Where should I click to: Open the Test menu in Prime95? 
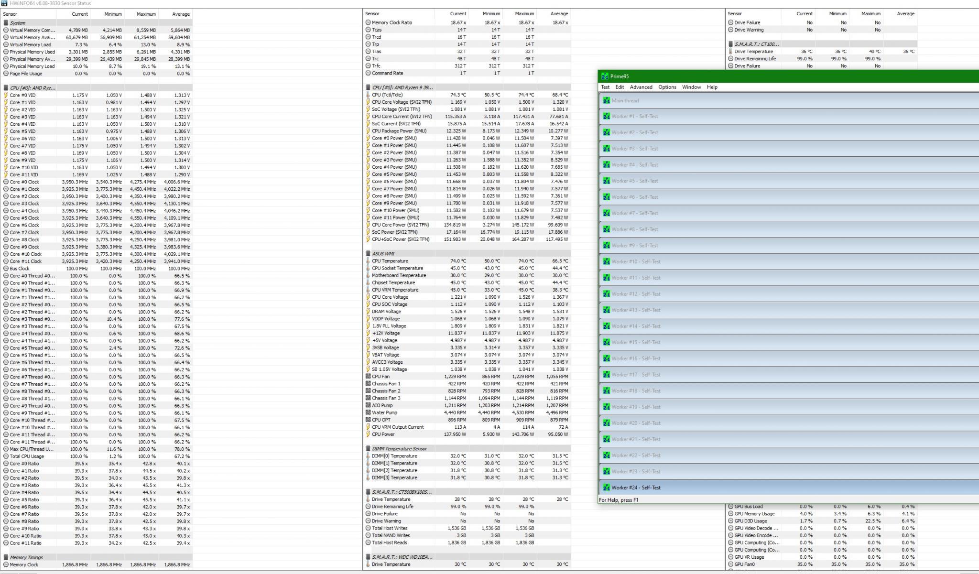605,87
